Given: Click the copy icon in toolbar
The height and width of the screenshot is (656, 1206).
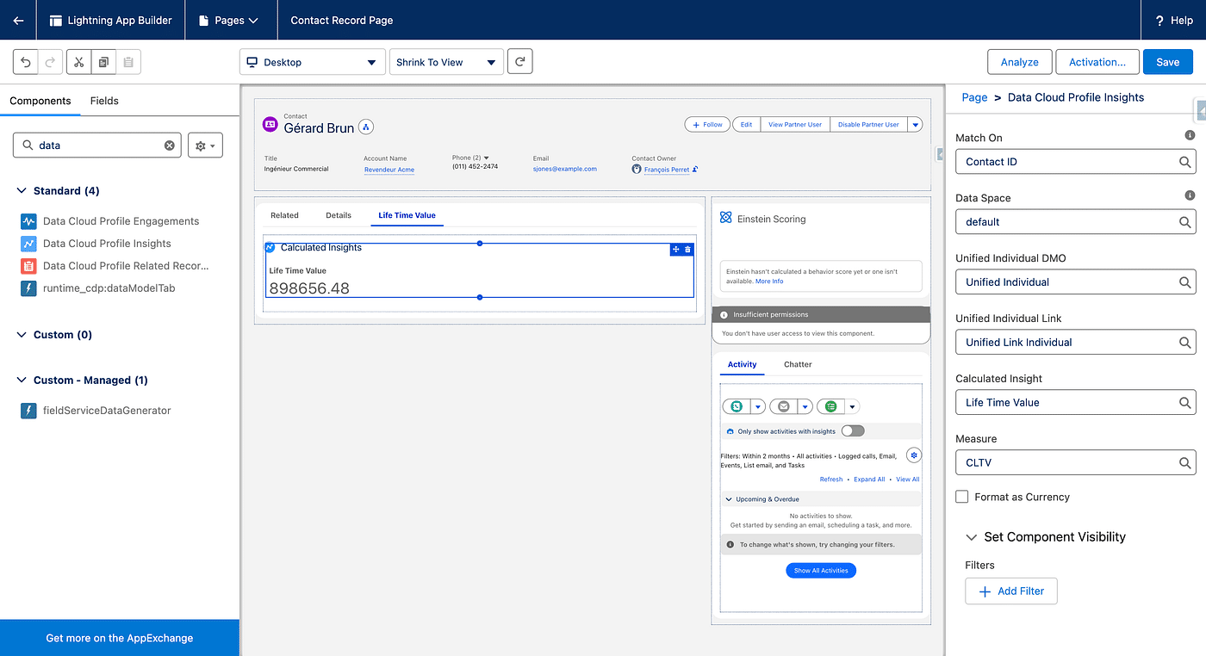Looking at the screenshot, I should click(x=103, y=62).
